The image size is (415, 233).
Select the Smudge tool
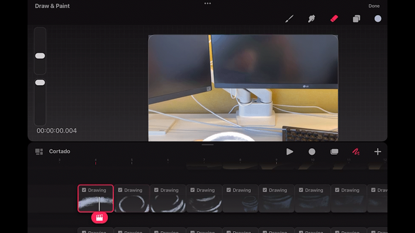tap(312, 19)
